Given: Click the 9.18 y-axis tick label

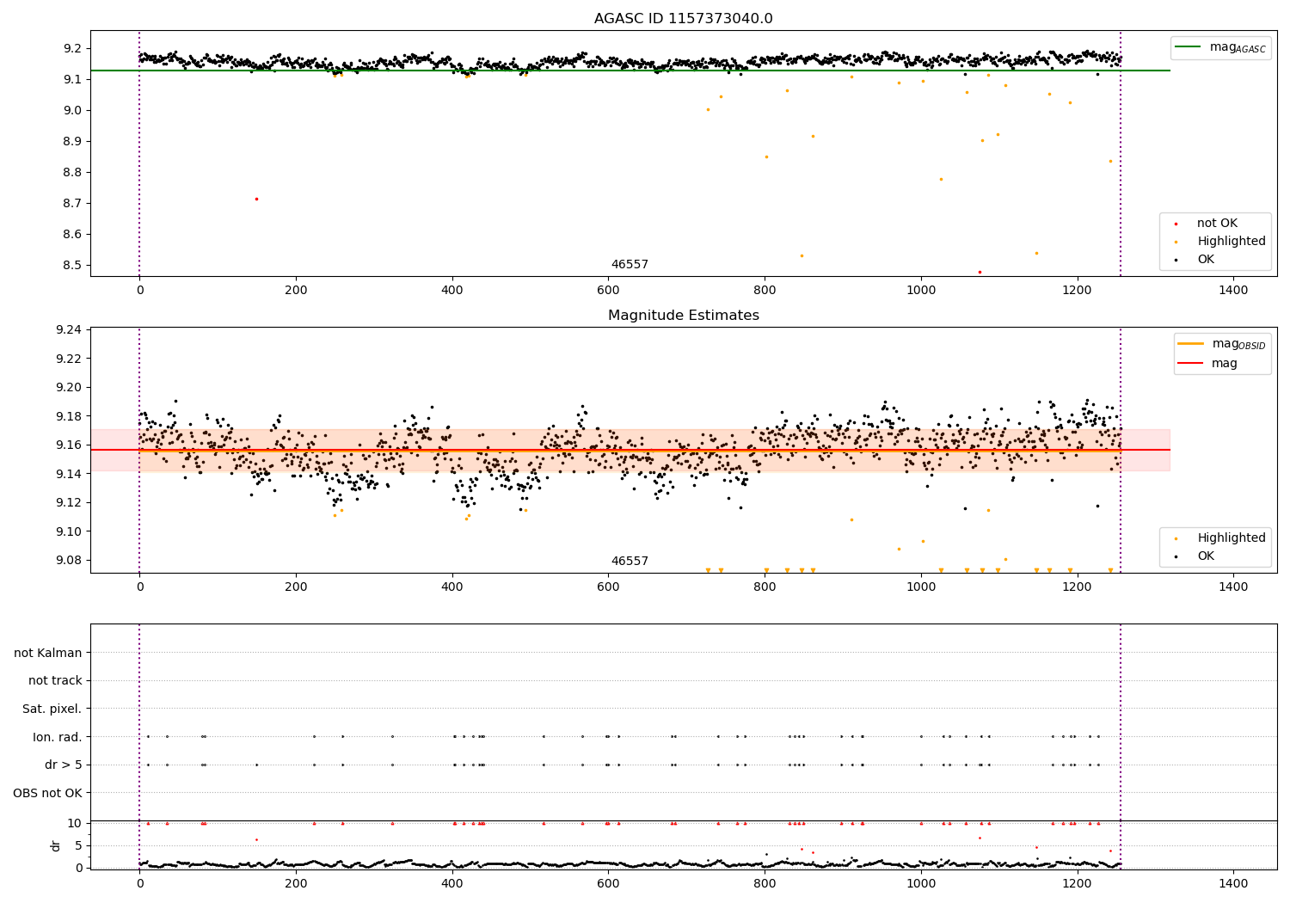Looking at the screenshot, I should 70,416.
